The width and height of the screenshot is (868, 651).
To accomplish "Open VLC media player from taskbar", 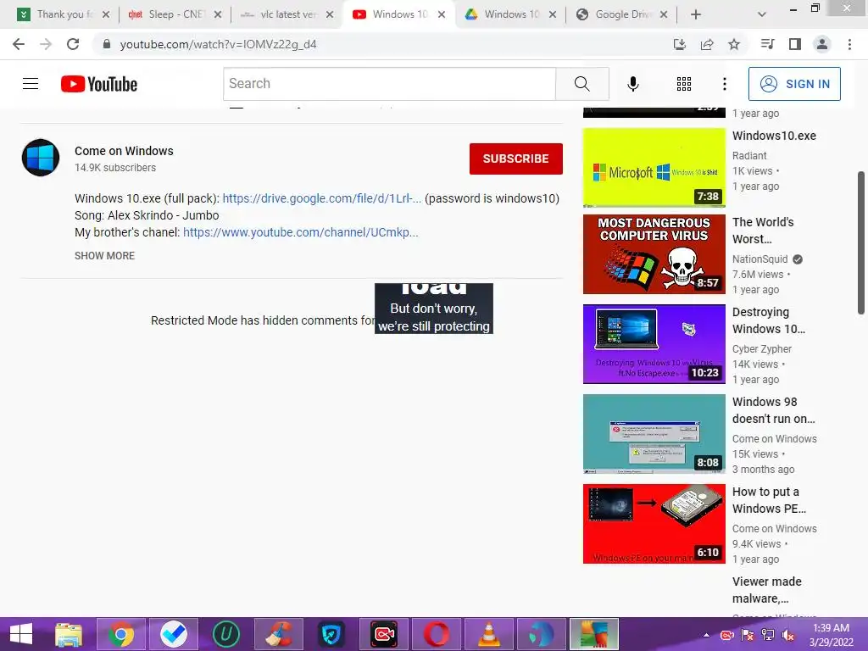I will (488, 634).
